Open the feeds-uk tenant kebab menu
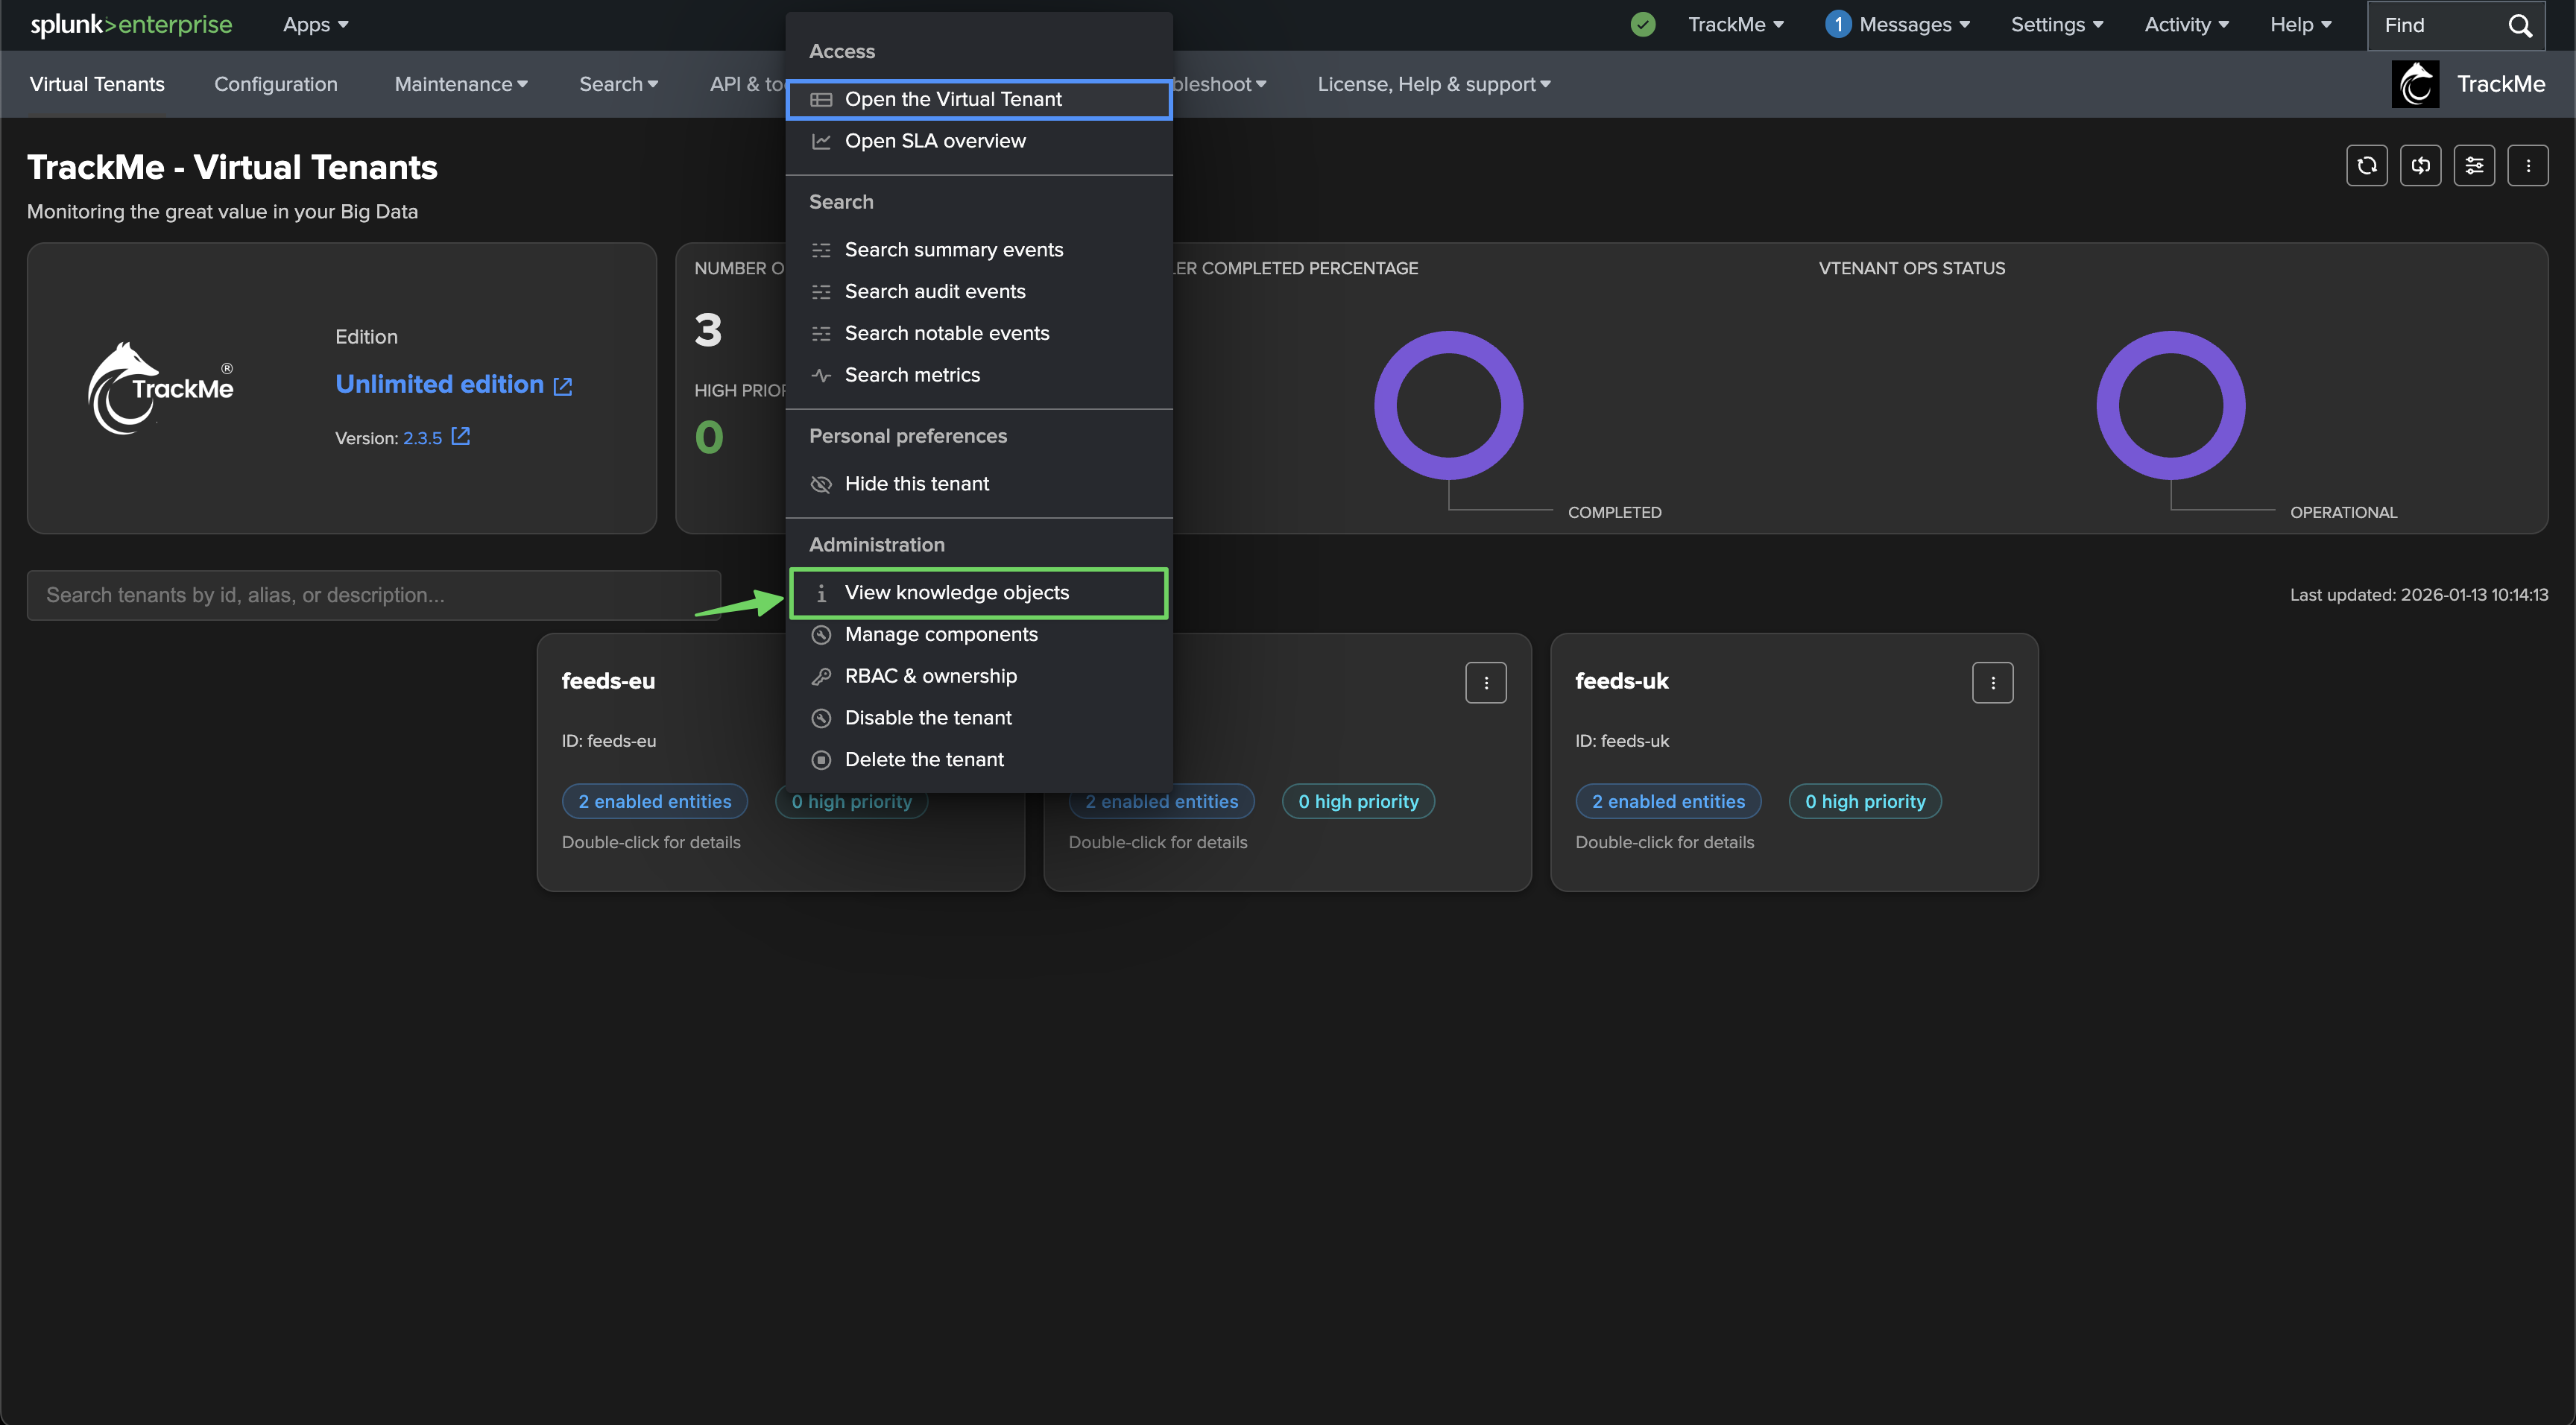 (1992, 683)
